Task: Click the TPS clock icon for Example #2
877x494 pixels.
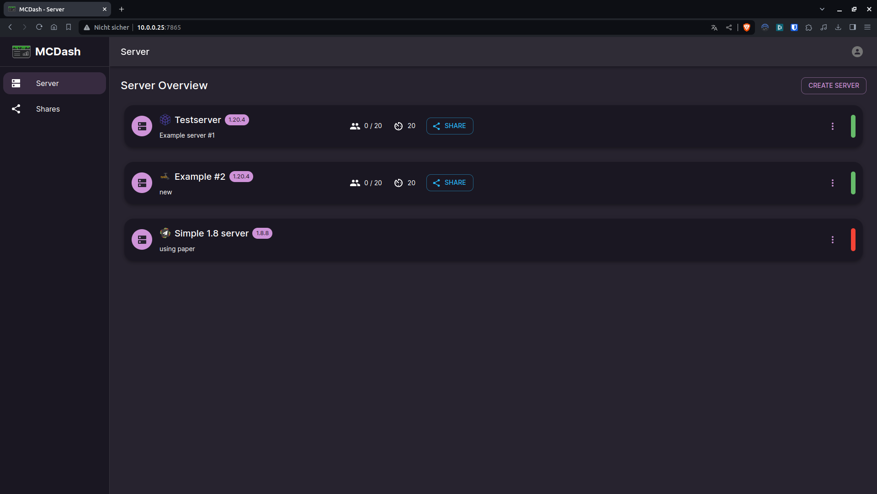Action: coord(398,183)
